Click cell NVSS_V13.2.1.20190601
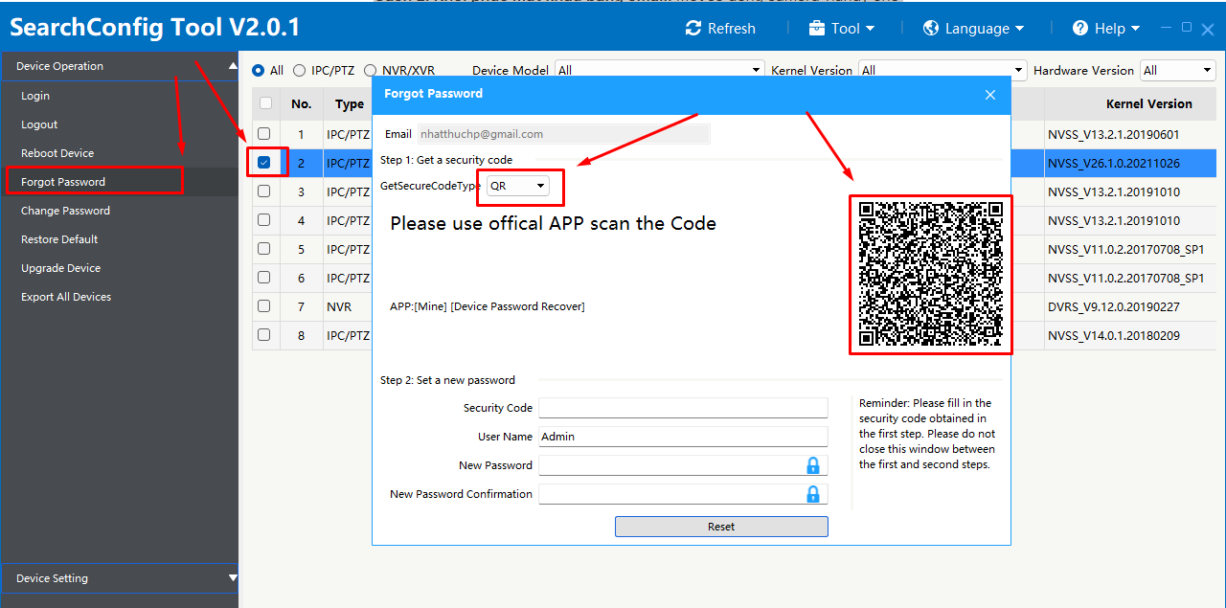This screenshot has width=1226, height=608. [1114, 134]
